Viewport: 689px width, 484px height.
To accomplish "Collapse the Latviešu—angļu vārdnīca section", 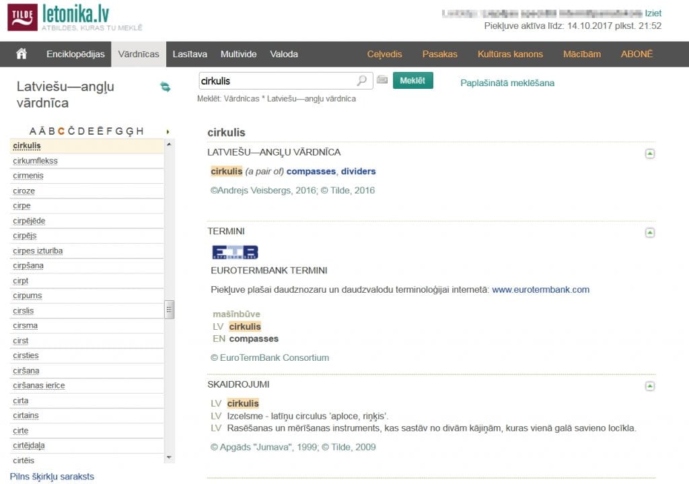I will (650, 153).
